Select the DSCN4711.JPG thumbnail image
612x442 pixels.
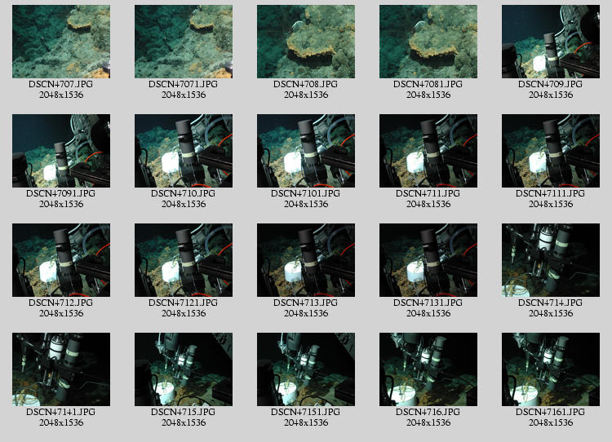tap(428, 151)
